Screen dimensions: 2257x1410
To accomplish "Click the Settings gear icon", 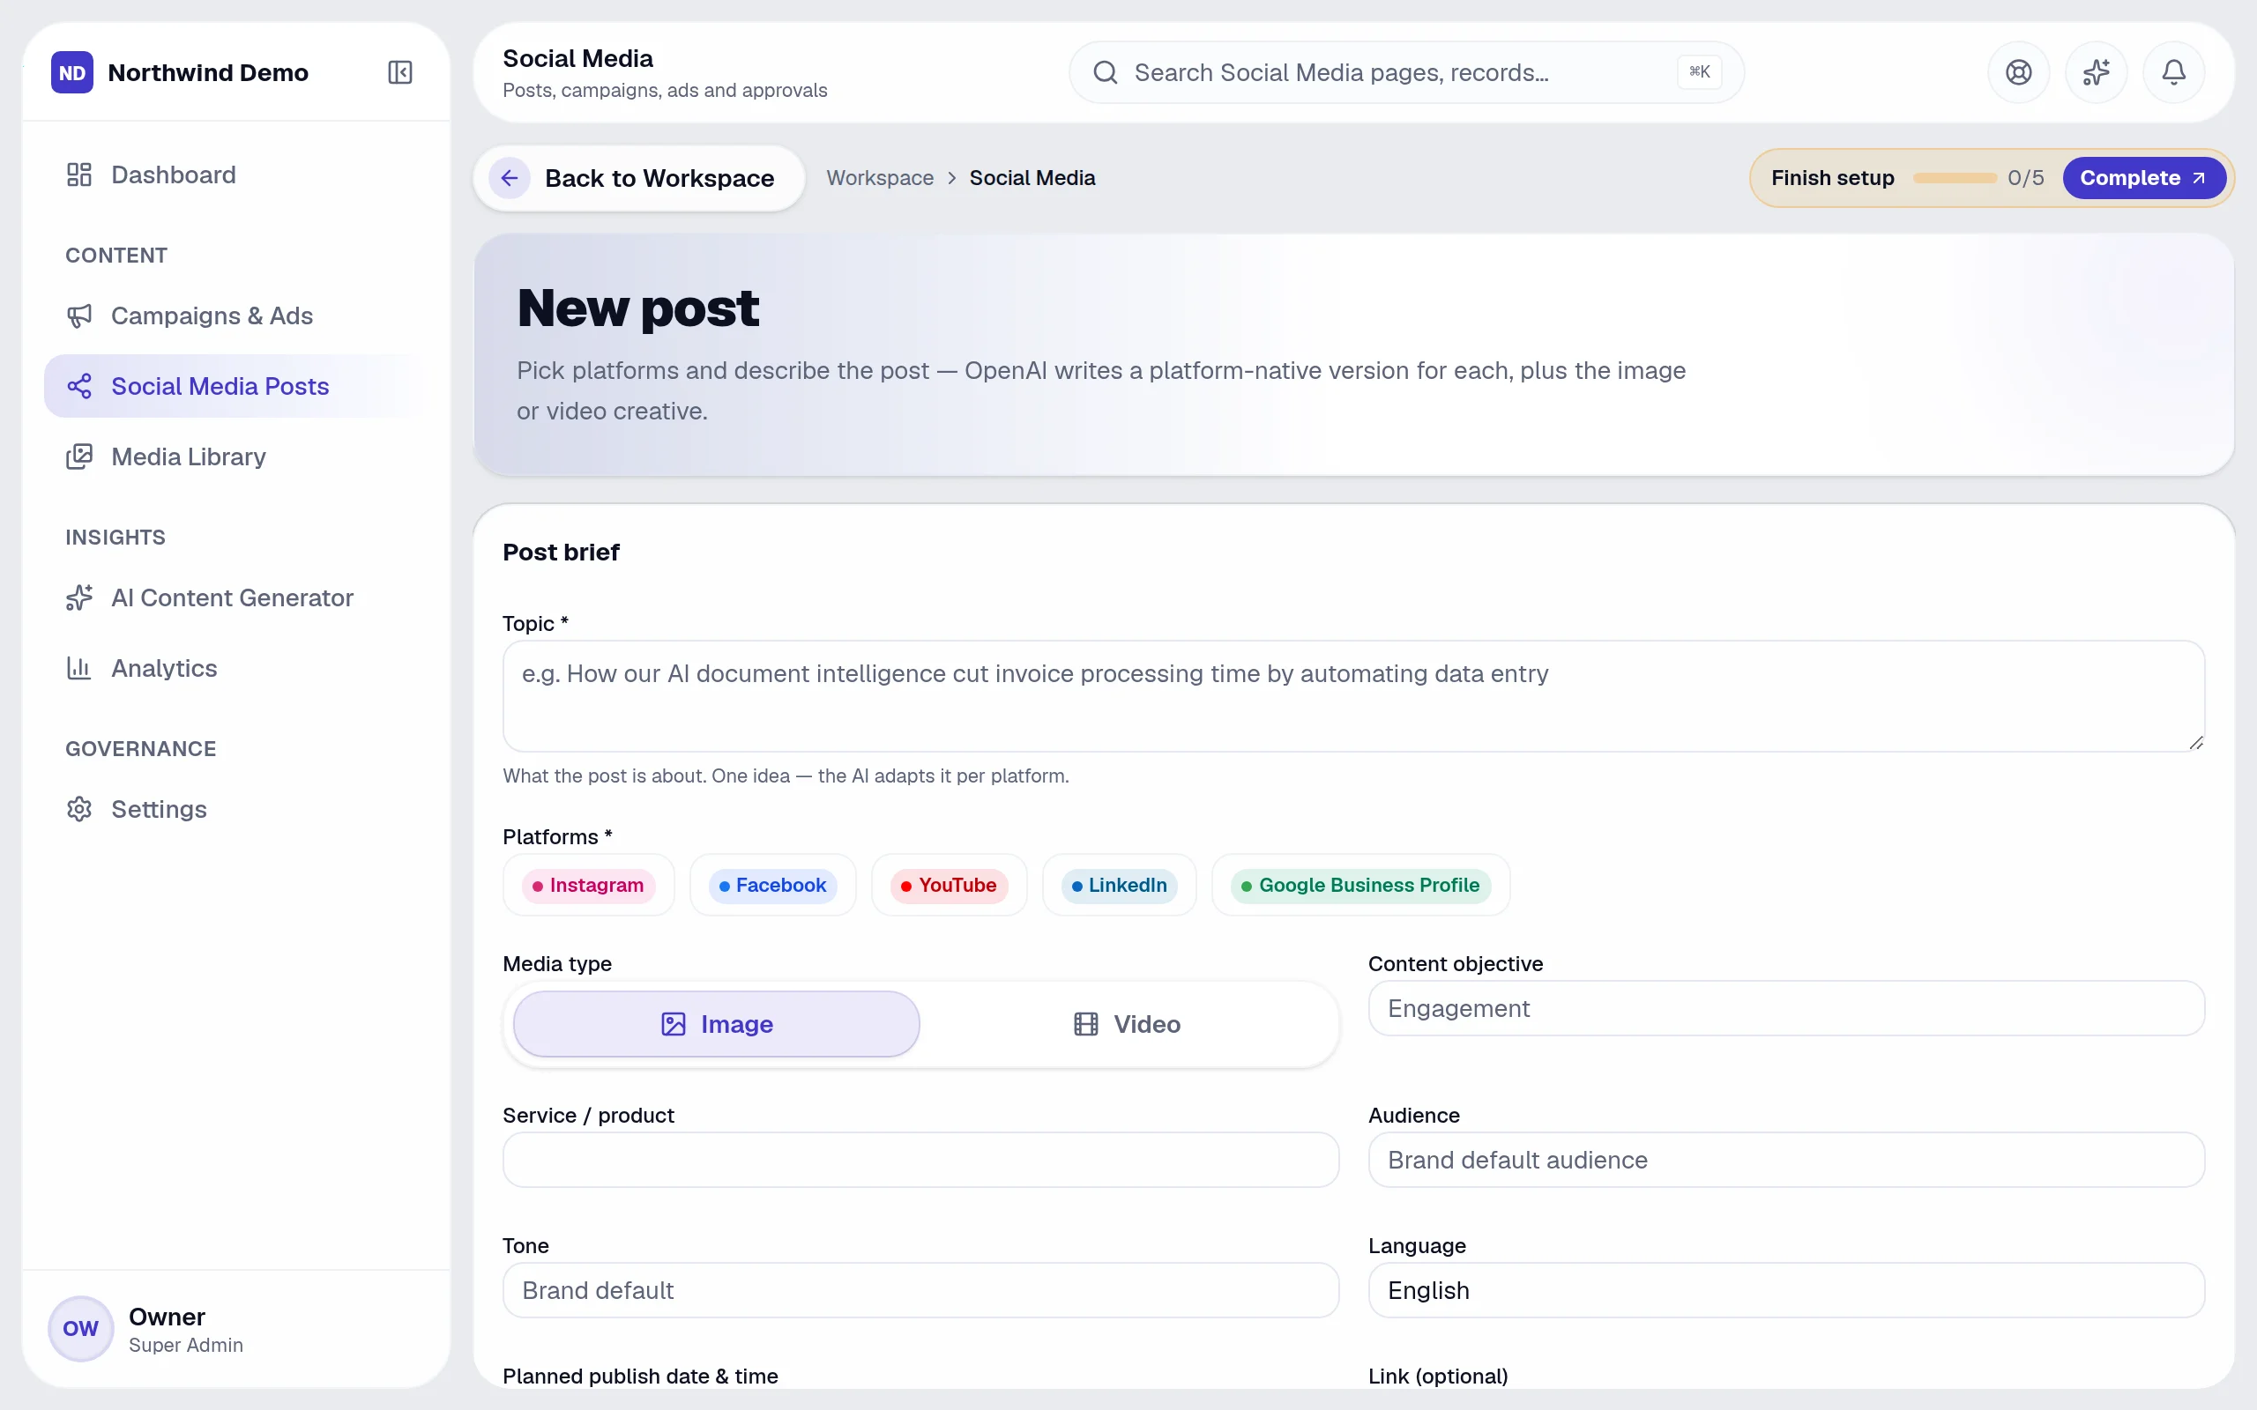I will (x=79, y=808).
